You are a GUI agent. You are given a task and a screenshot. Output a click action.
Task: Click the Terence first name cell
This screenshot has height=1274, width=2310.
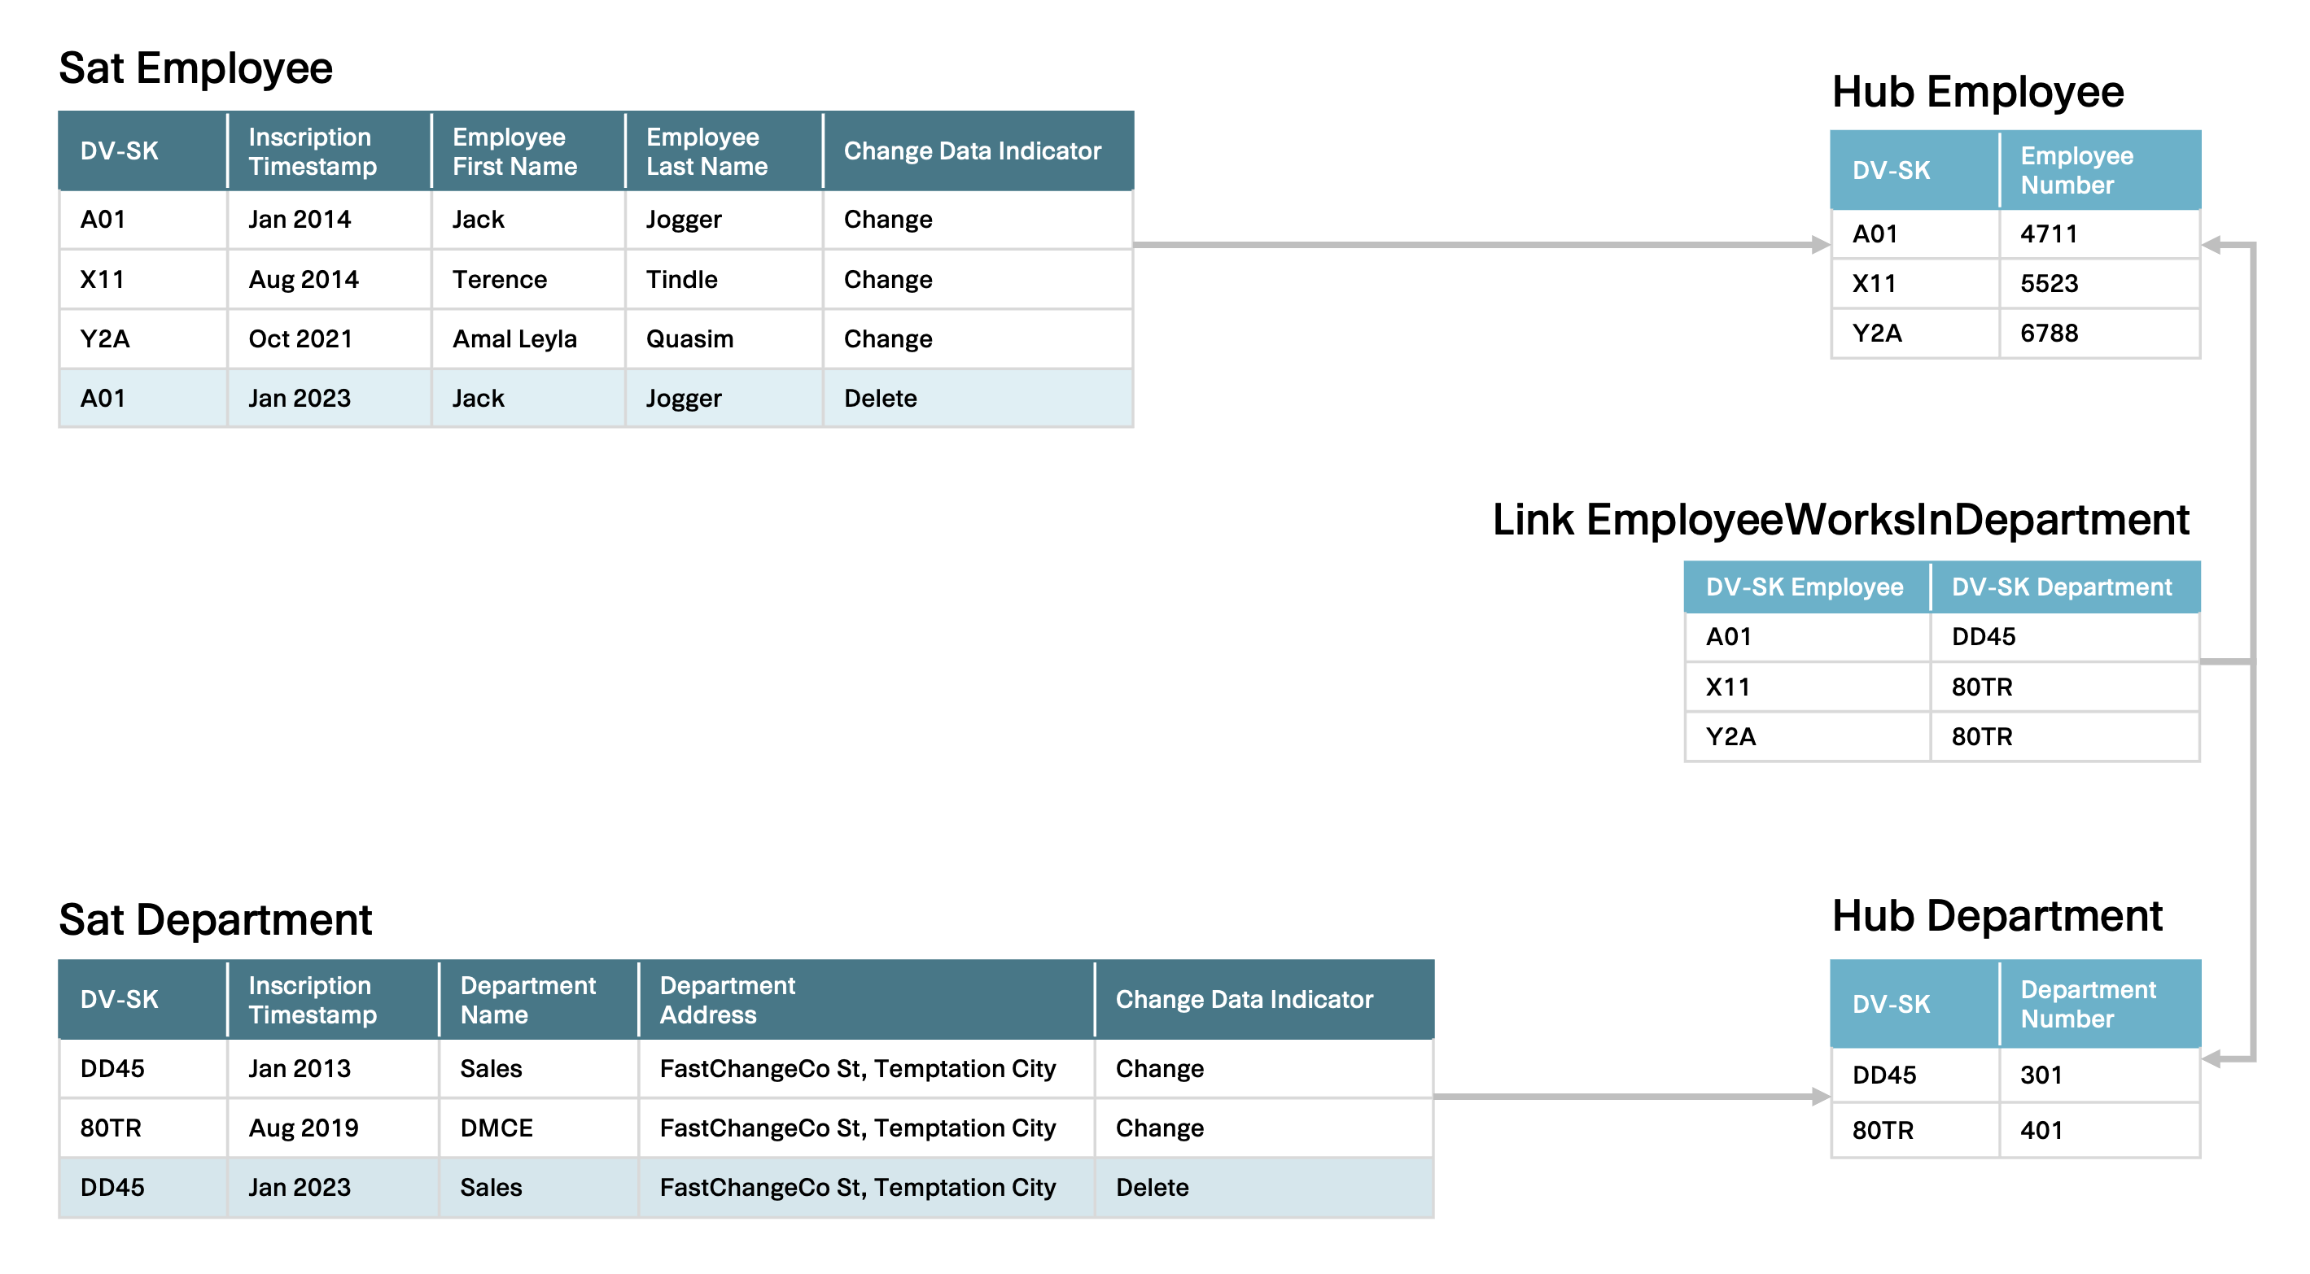coord(499,280)
